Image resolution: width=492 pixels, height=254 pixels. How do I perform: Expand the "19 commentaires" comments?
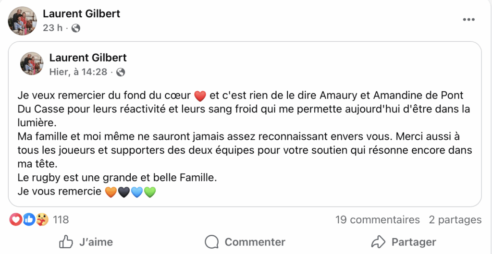(377, 220)
